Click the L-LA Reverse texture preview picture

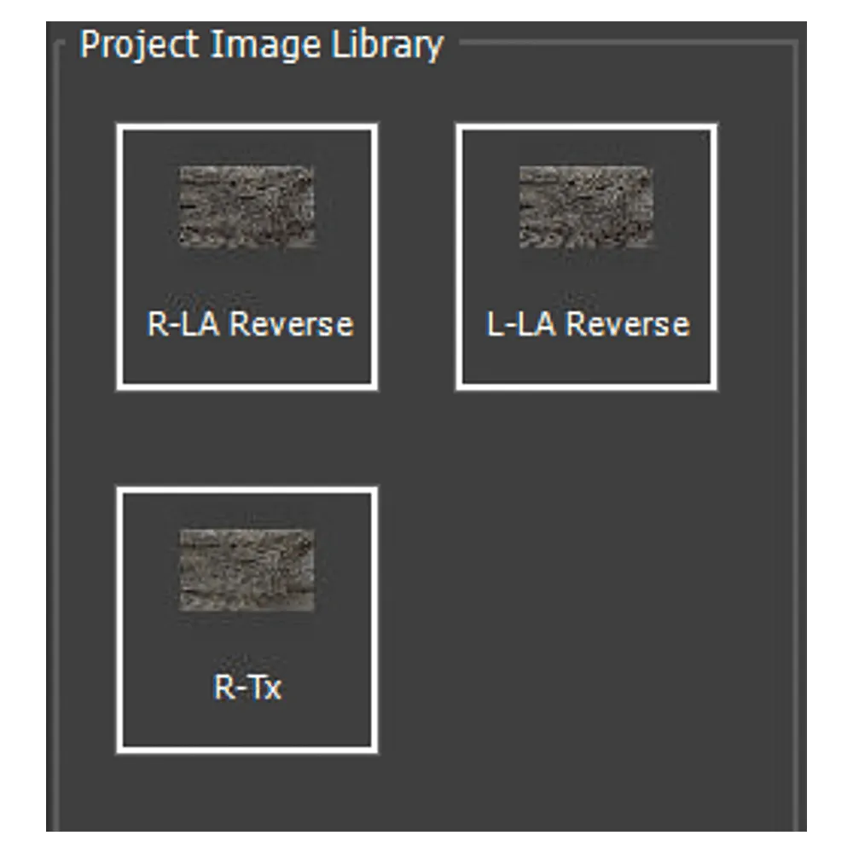coord(586,206)
